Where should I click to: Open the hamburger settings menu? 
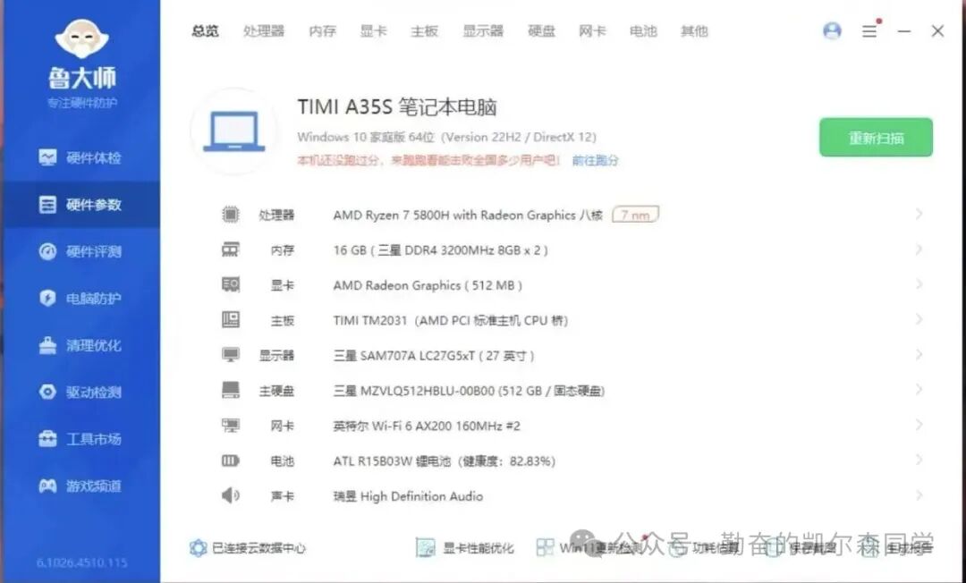869,30
